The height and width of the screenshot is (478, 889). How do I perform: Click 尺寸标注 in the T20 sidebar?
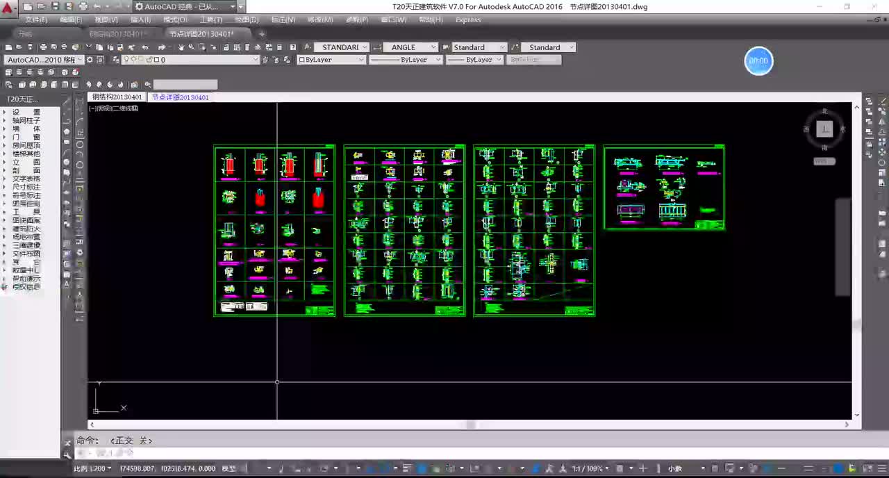click(x=26, y=187)
